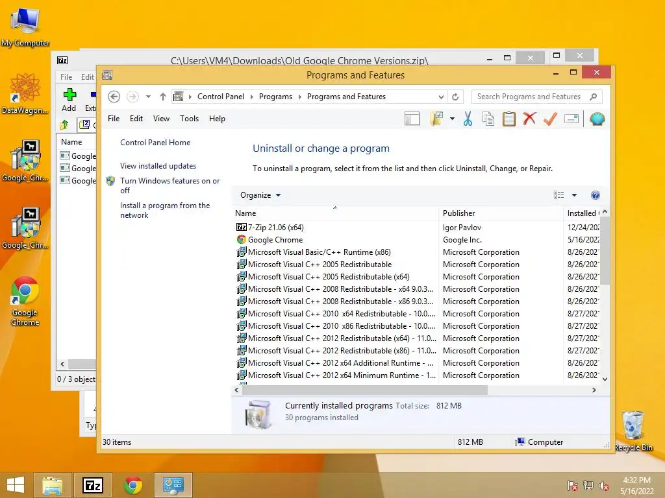Open the Organize dropdown
The width and height of the screenshot is (665, 498).
(260, 195)
